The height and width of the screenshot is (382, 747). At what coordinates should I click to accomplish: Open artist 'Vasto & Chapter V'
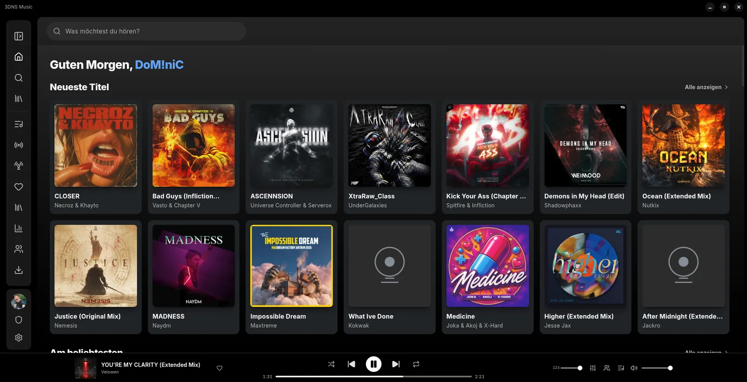pos(176,205)
